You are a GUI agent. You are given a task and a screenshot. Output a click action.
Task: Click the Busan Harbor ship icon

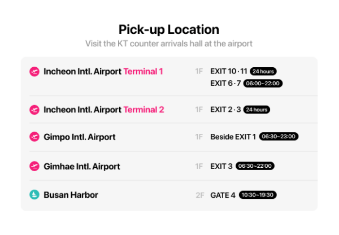click(x=34, y=195)
